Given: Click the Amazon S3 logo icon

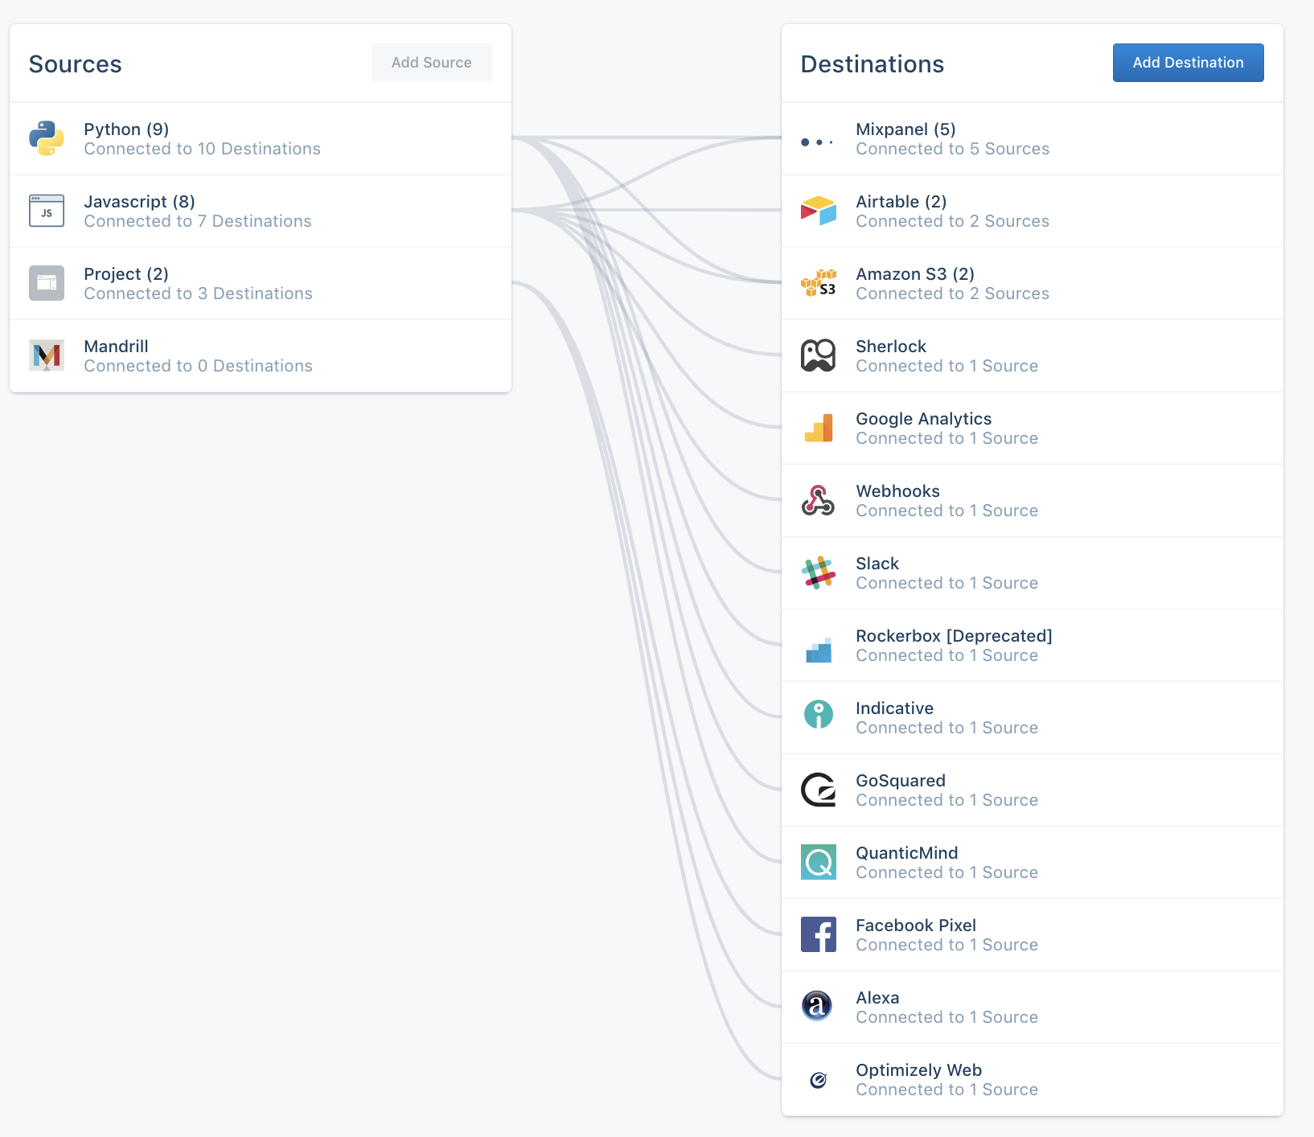Looking at the screenshot, I should click(819, 283).
